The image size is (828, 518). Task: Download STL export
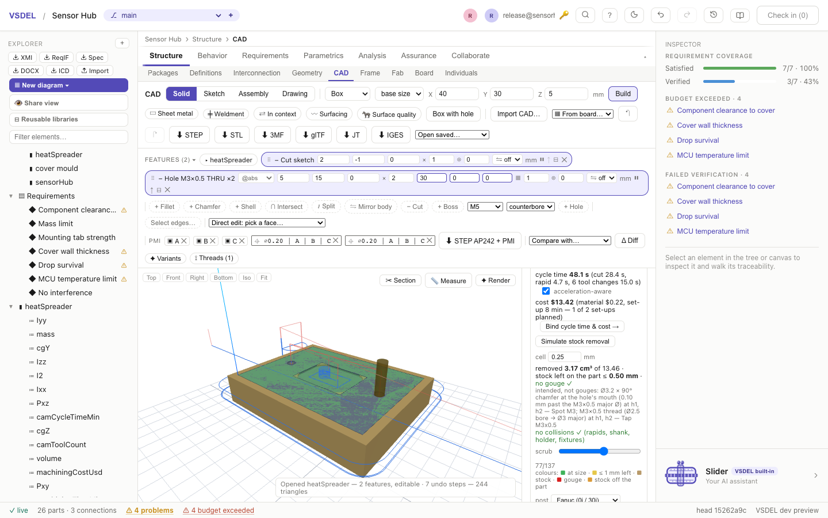point(232,135)
